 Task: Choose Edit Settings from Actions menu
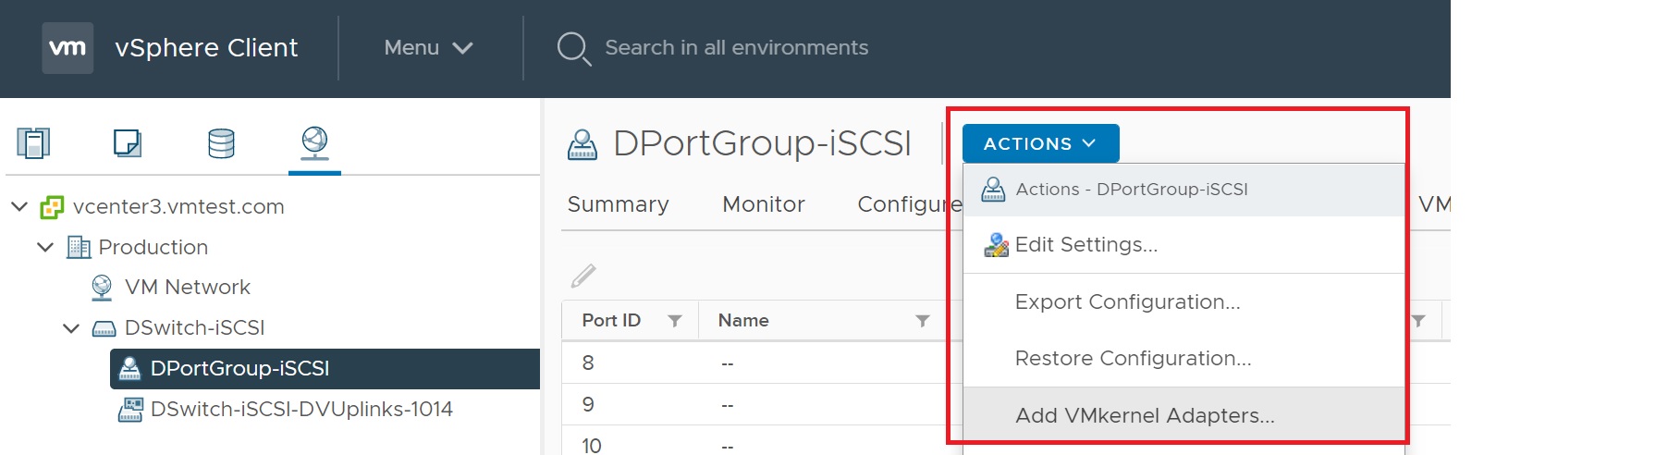pos(1085,245)
